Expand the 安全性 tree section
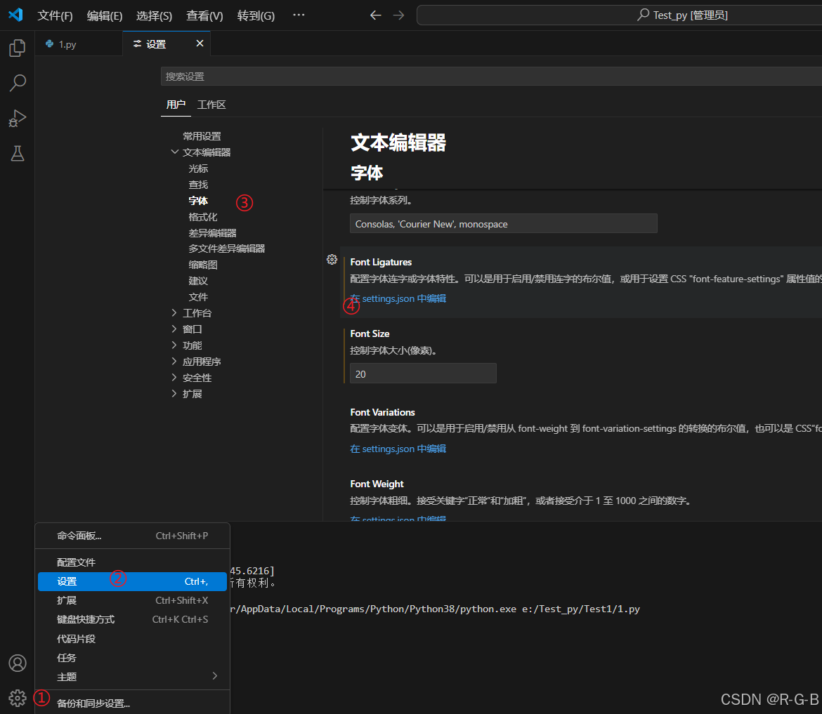 pos(174,378)
